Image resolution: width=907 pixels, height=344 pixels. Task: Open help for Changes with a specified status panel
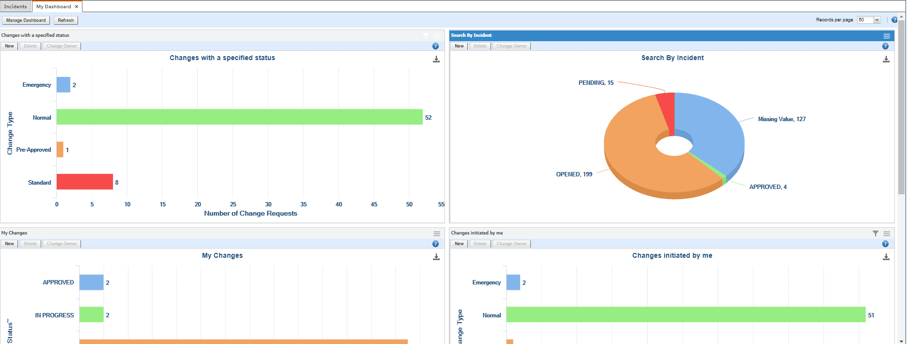pyautogui.click(x=435, y=46)
